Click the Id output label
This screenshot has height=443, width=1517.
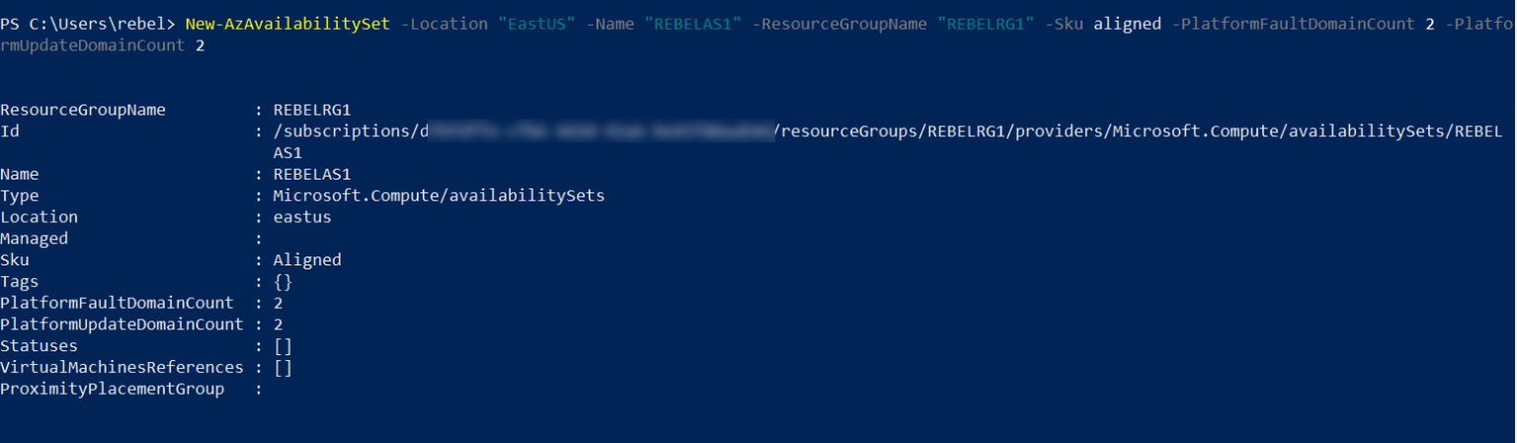click(10, 131)
